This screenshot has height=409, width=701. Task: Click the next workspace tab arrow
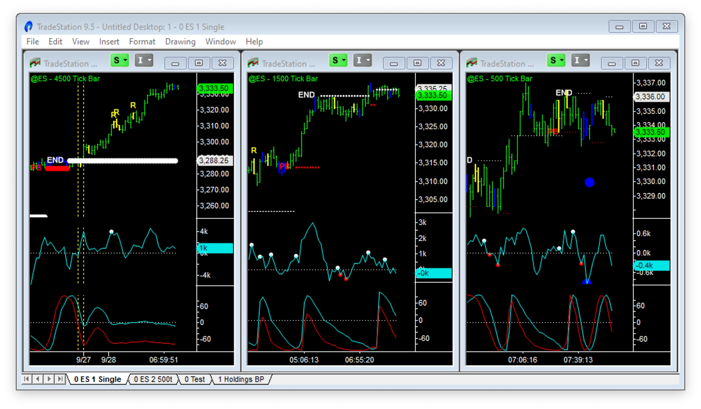point(49,379)
